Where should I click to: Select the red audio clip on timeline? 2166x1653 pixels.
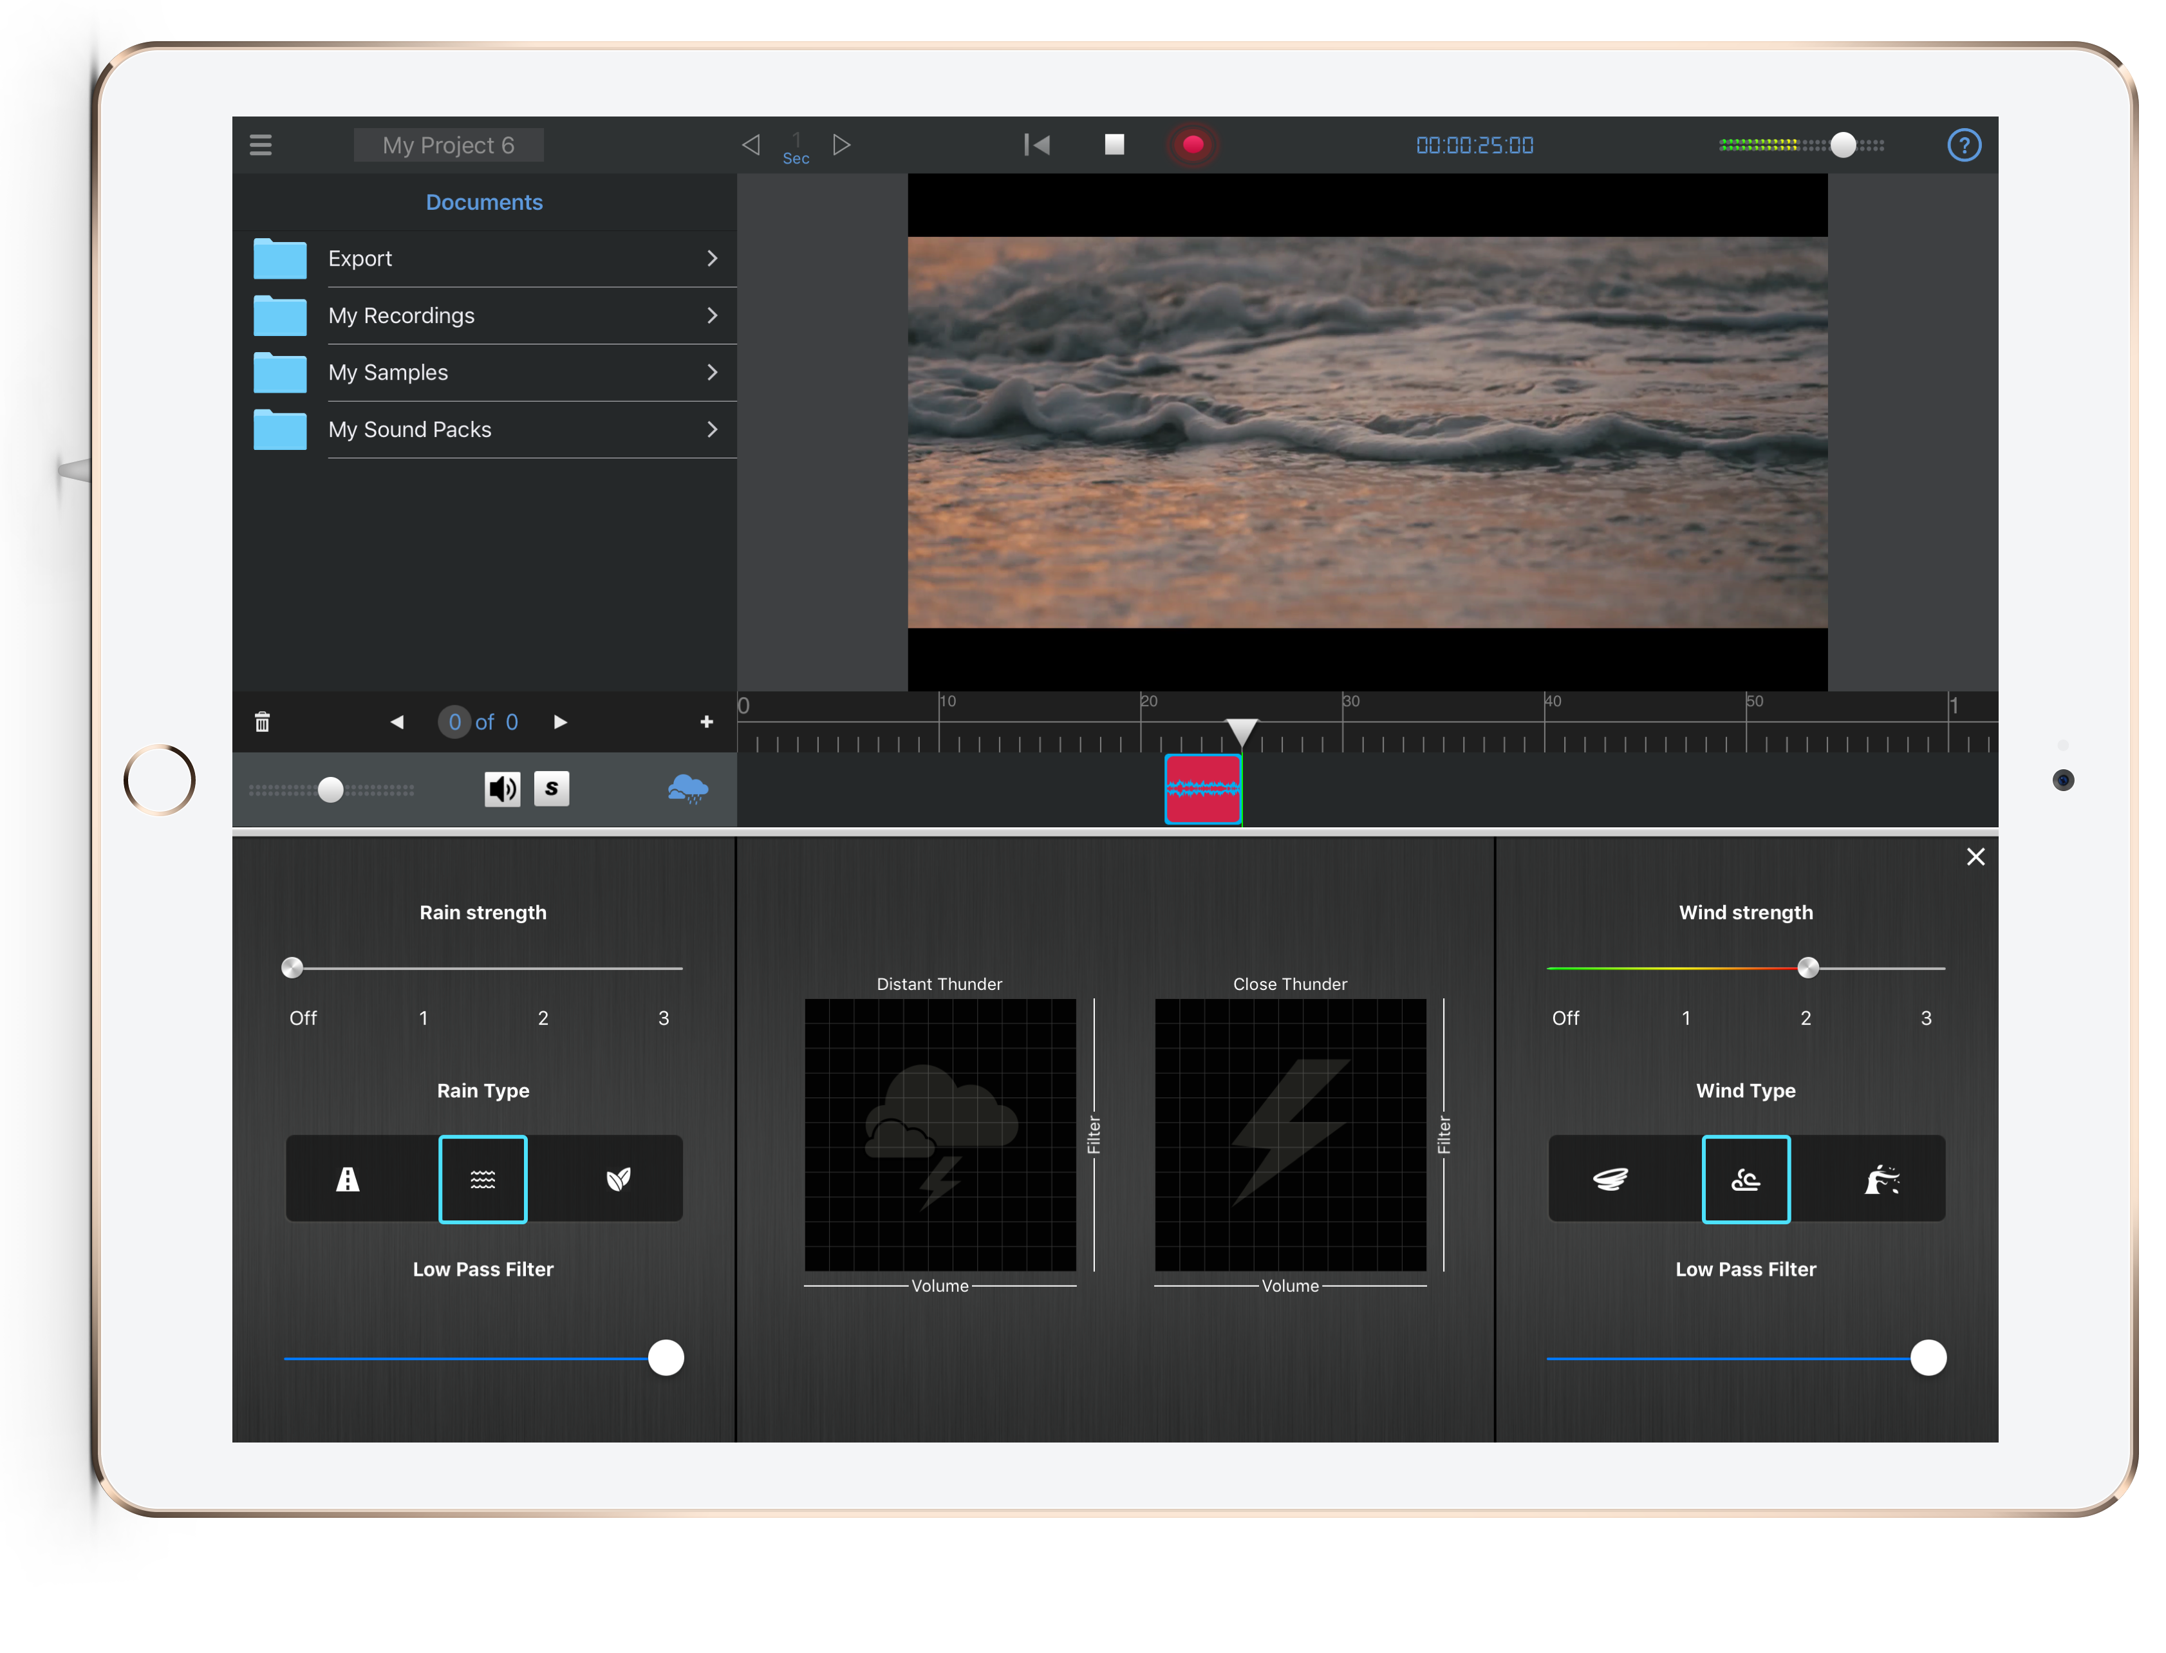pos(1202,788)
